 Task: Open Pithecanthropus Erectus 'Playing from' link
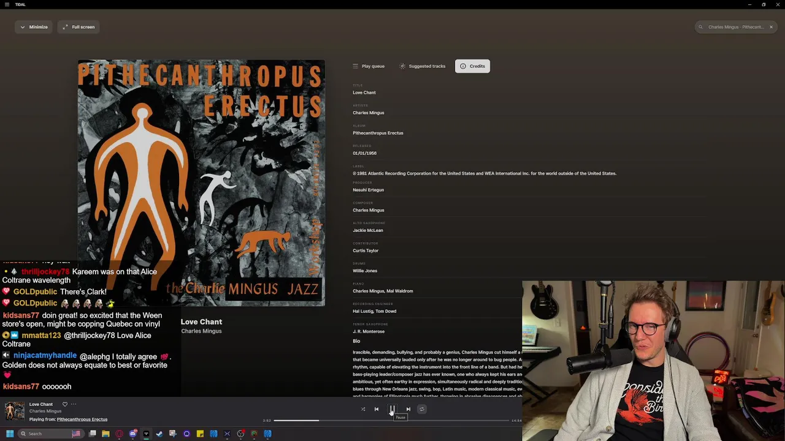click(82, 420)
